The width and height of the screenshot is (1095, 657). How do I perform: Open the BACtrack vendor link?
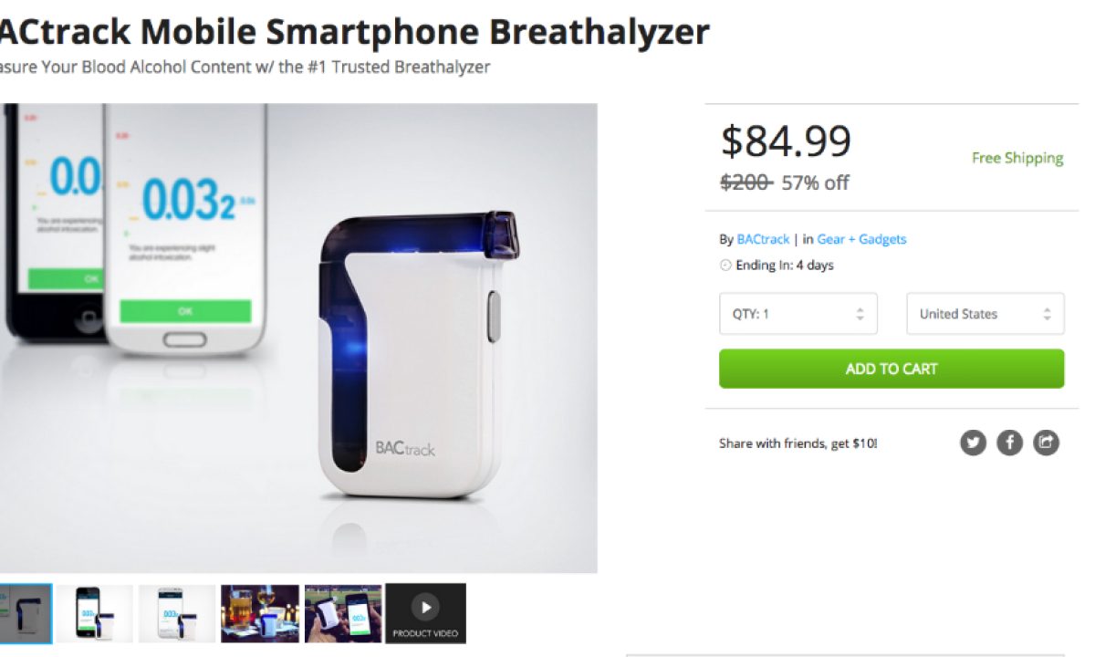click(x=763, y=239)
